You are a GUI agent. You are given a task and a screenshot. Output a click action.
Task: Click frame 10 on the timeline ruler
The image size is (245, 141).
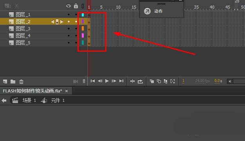[118, 7]
